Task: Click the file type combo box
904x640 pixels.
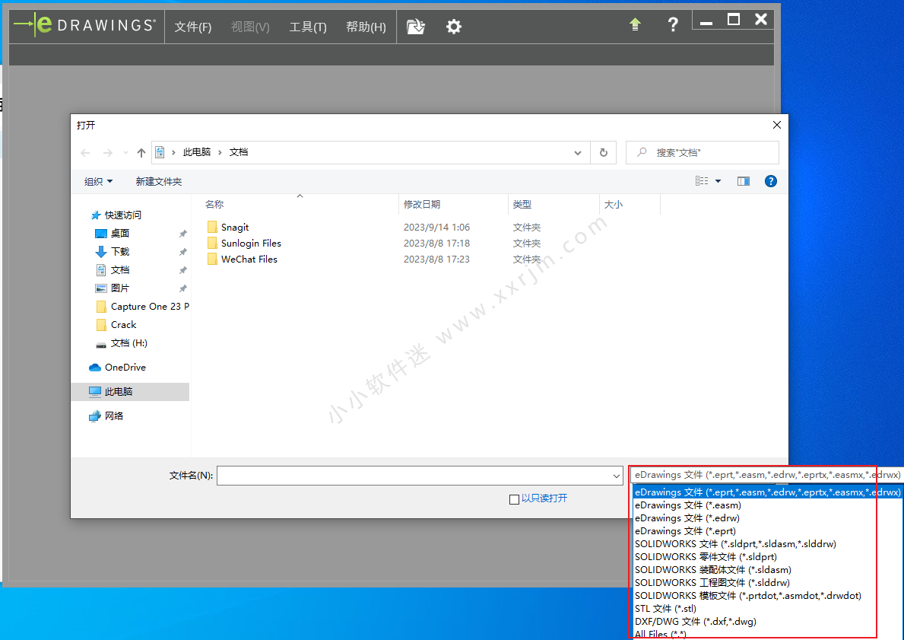Action: tap(766, 474)
